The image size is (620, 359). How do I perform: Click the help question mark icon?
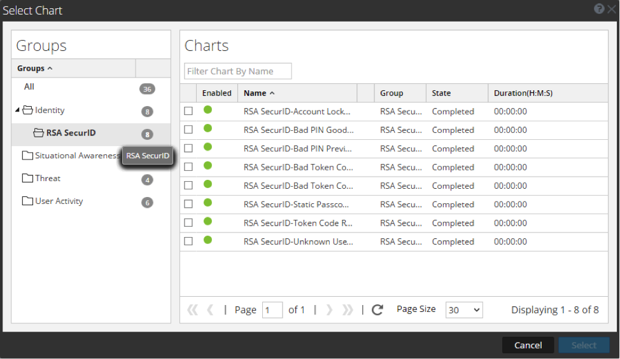pyautogui.click(x=599, y=9)
